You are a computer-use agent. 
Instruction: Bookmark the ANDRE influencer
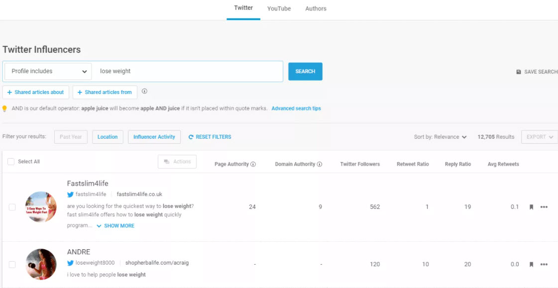[x=531, y=265]
